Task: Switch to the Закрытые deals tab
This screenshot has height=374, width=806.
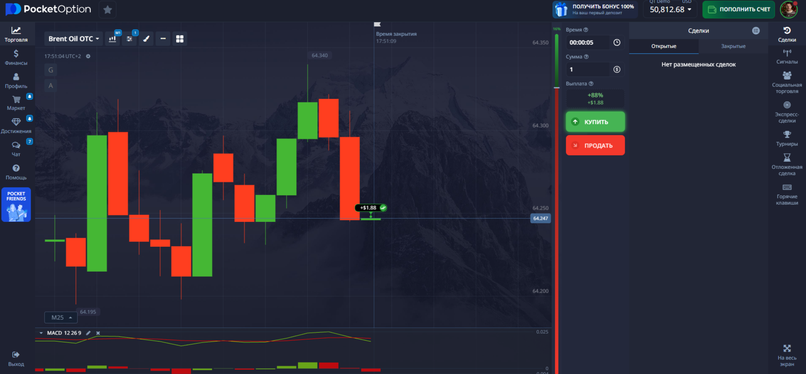Action: (733, 46)
